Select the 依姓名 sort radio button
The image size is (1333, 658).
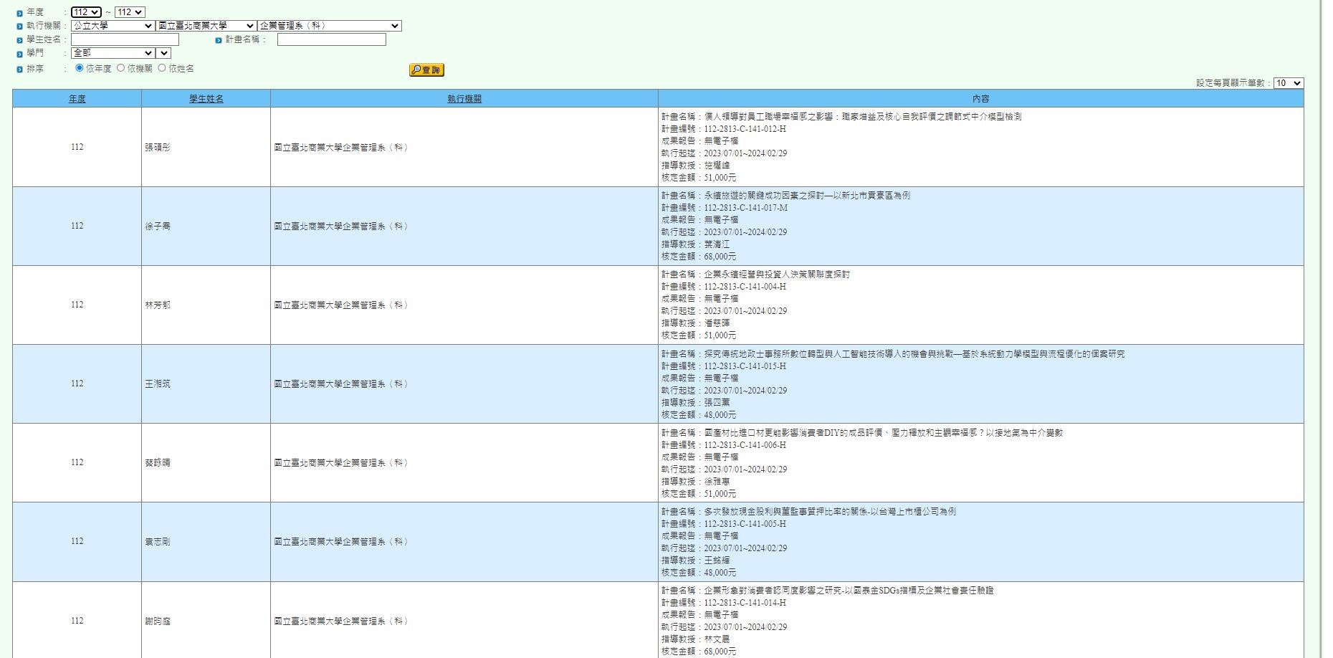tap(162, 68)
